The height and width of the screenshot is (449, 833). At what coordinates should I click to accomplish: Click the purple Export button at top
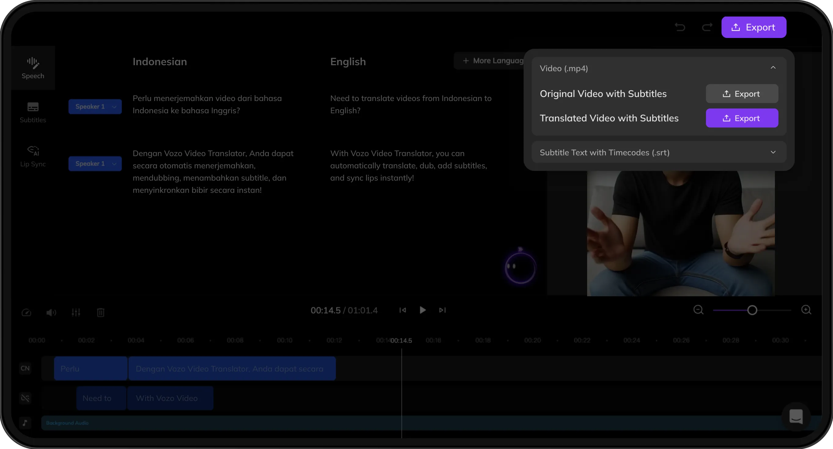[754, 27]
